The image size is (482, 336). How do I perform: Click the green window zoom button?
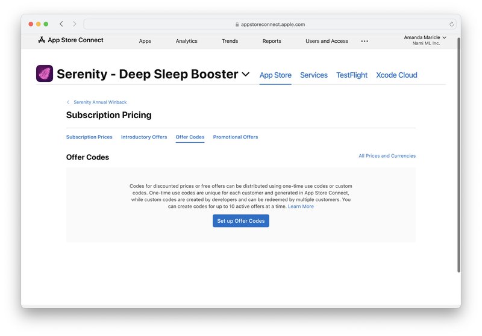[x=46, y=24]
